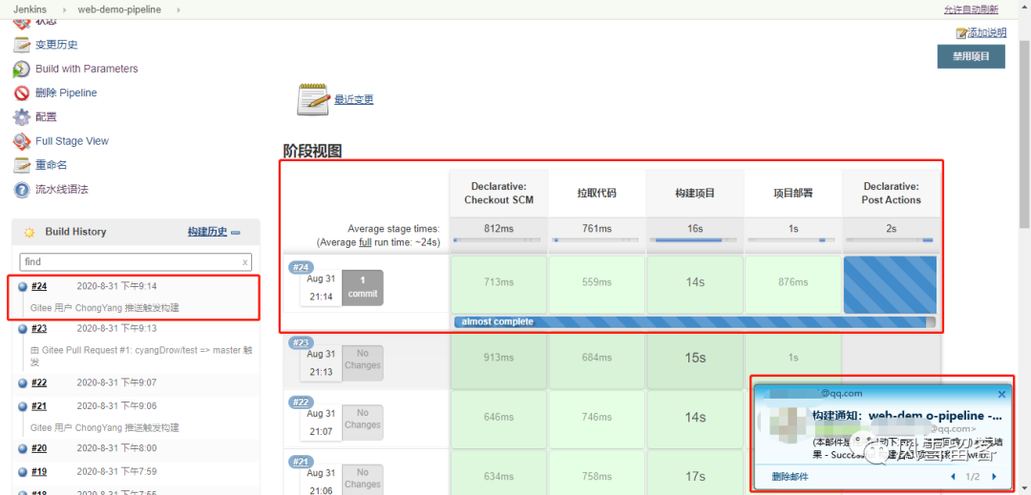Click the blue status ball for build #21
Image resolution: width=1031 pixels, height=495 pixels.
pos(22,406)
